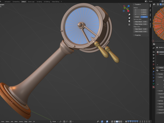
Task: Toggle snapping magnet in viewport header
Action: [64, 122]
